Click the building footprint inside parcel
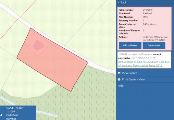The width and height of the screenshot is (174, 120). (38, 45)
